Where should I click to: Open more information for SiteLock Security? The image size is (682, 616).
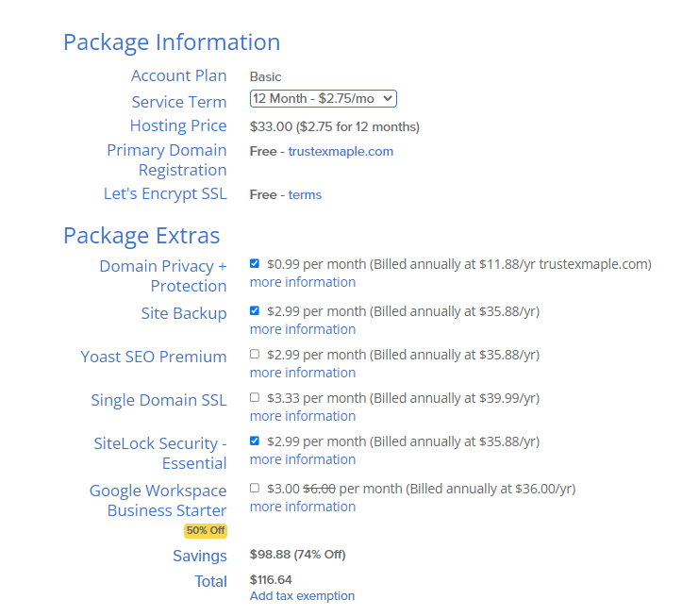[303, 459]
